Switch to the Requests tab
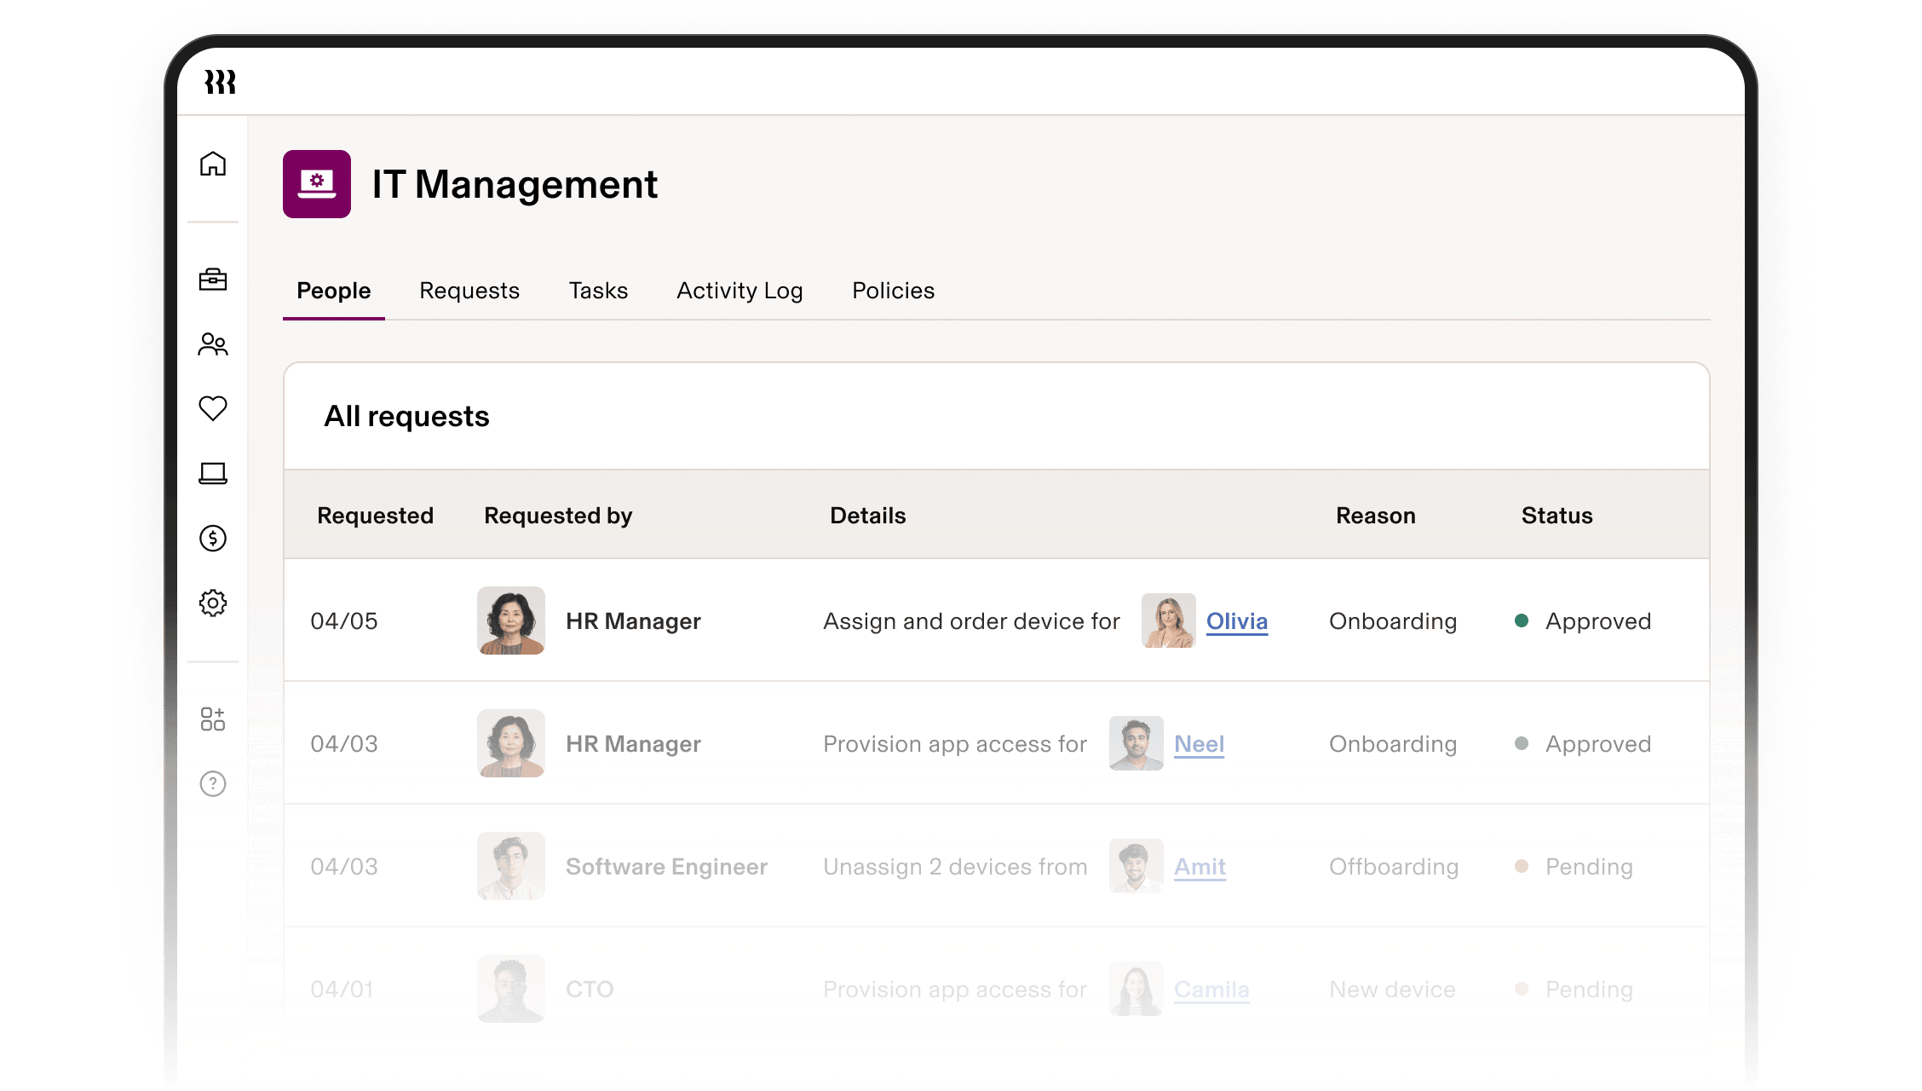Viewport: 1922px width, 1091px height. [469, 291]
